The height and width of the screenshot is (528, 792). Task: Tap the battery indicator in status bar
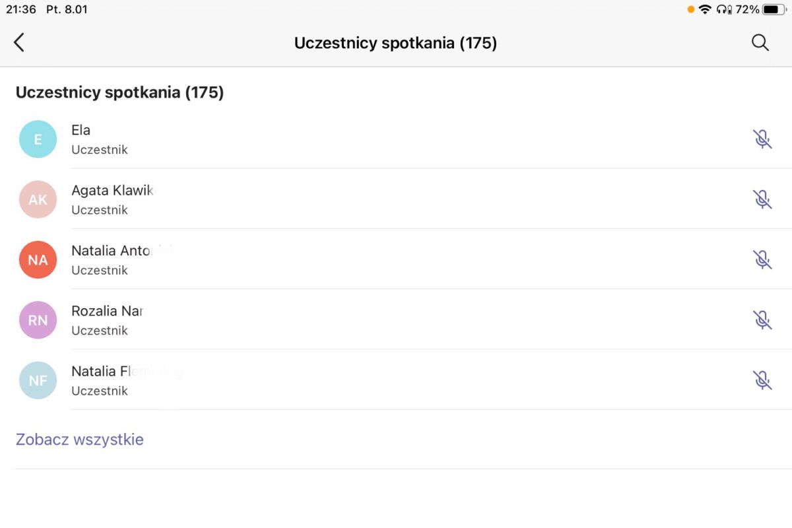coord(773,10)
